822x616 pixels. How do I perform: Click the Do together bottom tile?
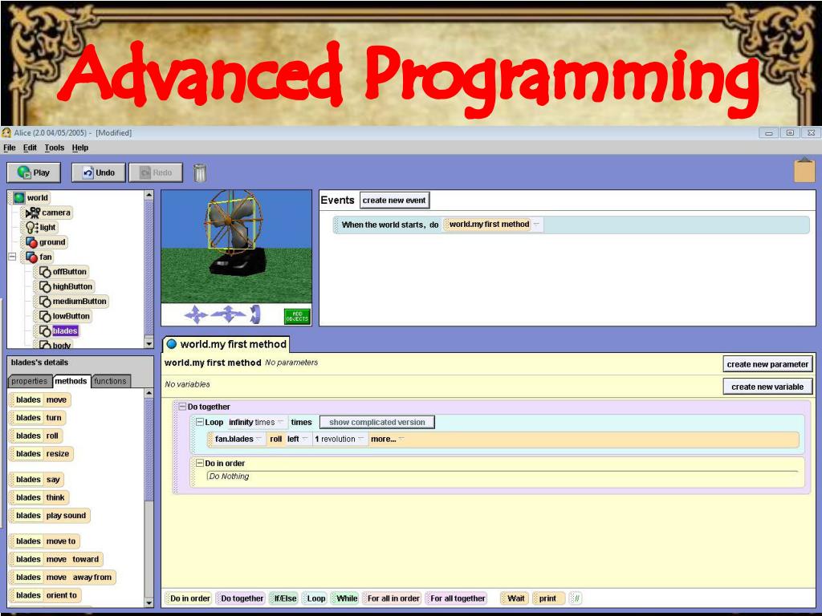[x=241, y=598]
